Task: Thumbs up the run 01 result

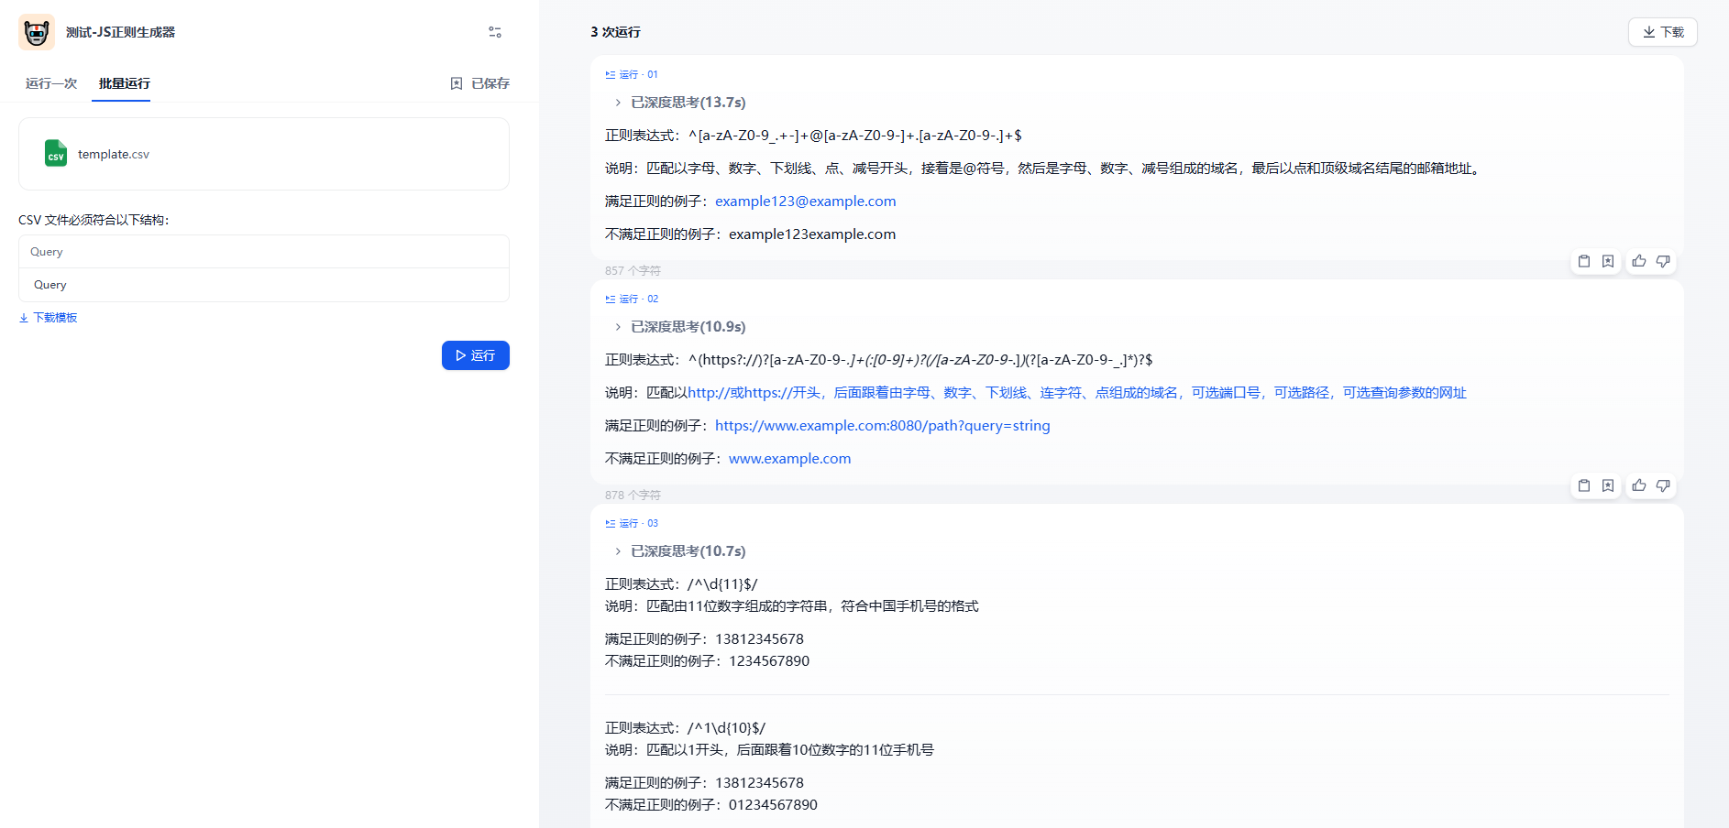Action: click(1639, 261)
